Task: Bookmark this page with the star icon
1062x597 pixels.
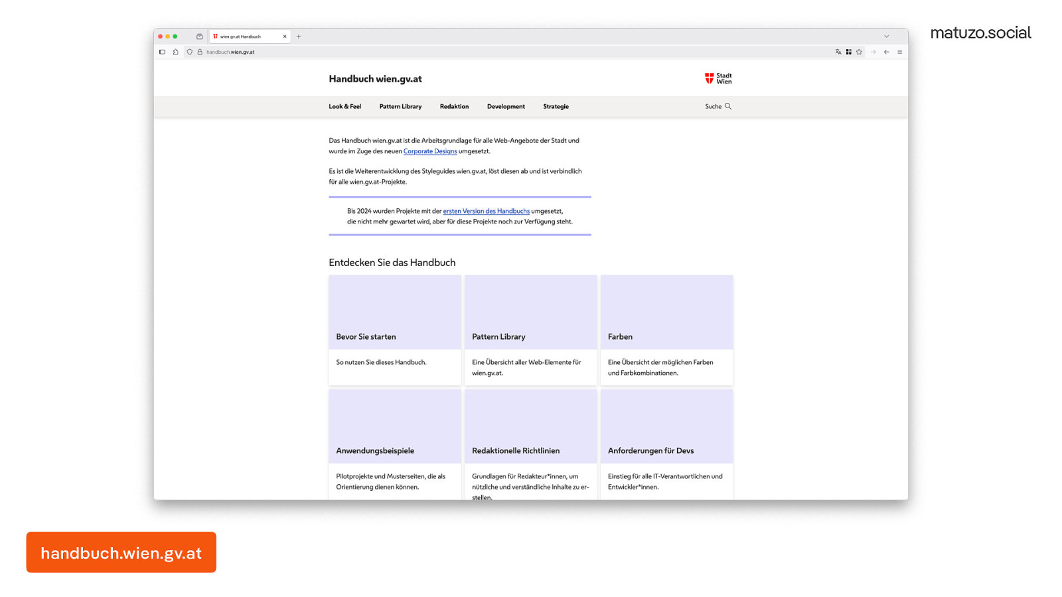Action: pyautogui.click(x=859, y=52)
